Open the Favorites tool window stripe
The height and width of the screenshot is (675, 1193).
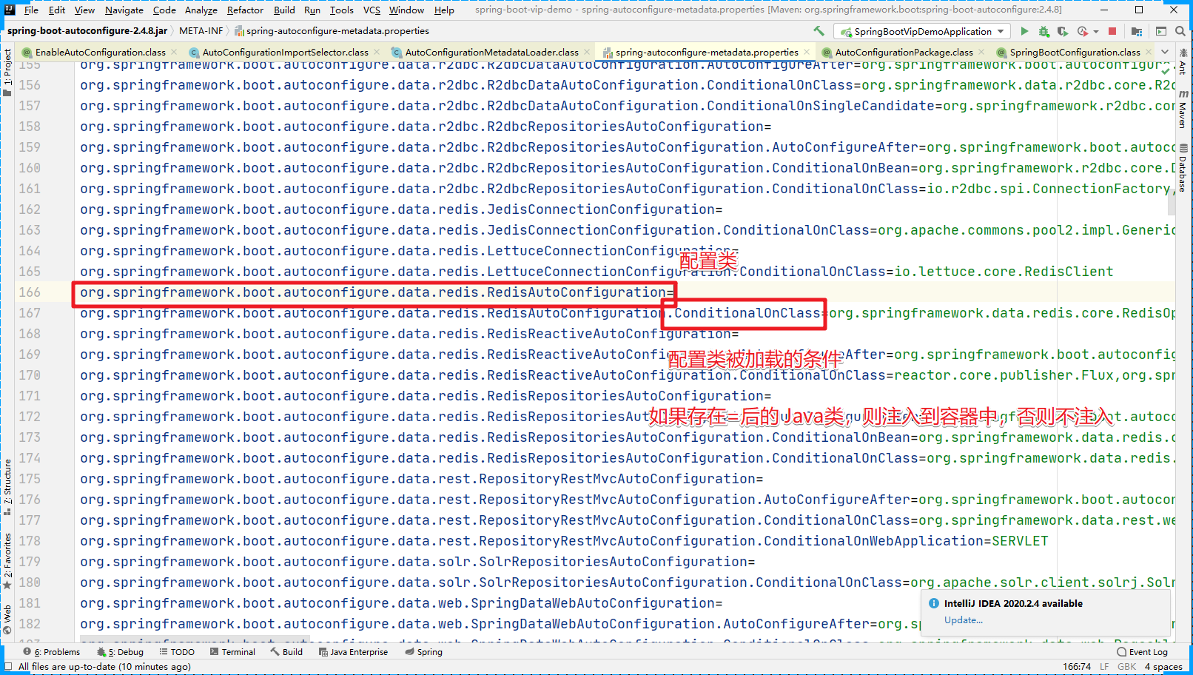click(7, 560)
